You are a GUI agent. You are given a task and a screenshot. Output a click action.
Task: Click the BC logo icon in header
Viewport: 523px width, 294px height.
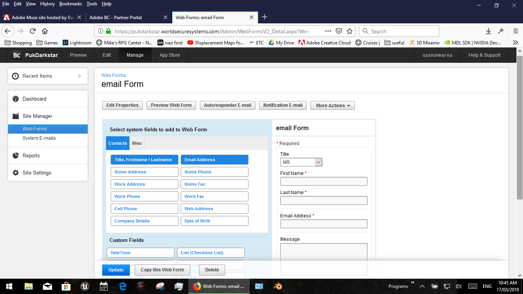coord(16,55)
